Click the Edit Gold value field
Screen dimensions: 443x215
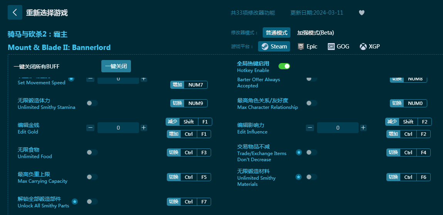[x=118, y=128]
